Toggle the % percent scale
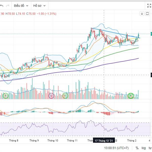152x152 pixels. pos(137,148)
